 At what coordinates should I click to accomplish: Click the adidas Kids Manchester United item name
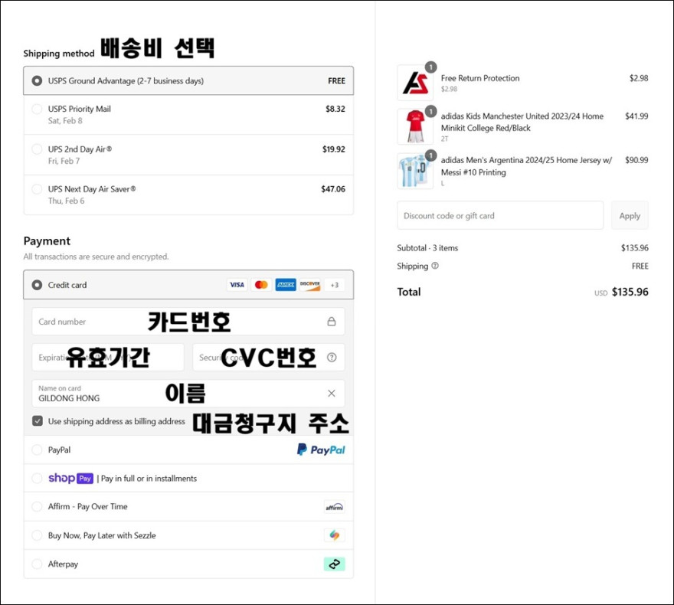[x=522, y=122]
